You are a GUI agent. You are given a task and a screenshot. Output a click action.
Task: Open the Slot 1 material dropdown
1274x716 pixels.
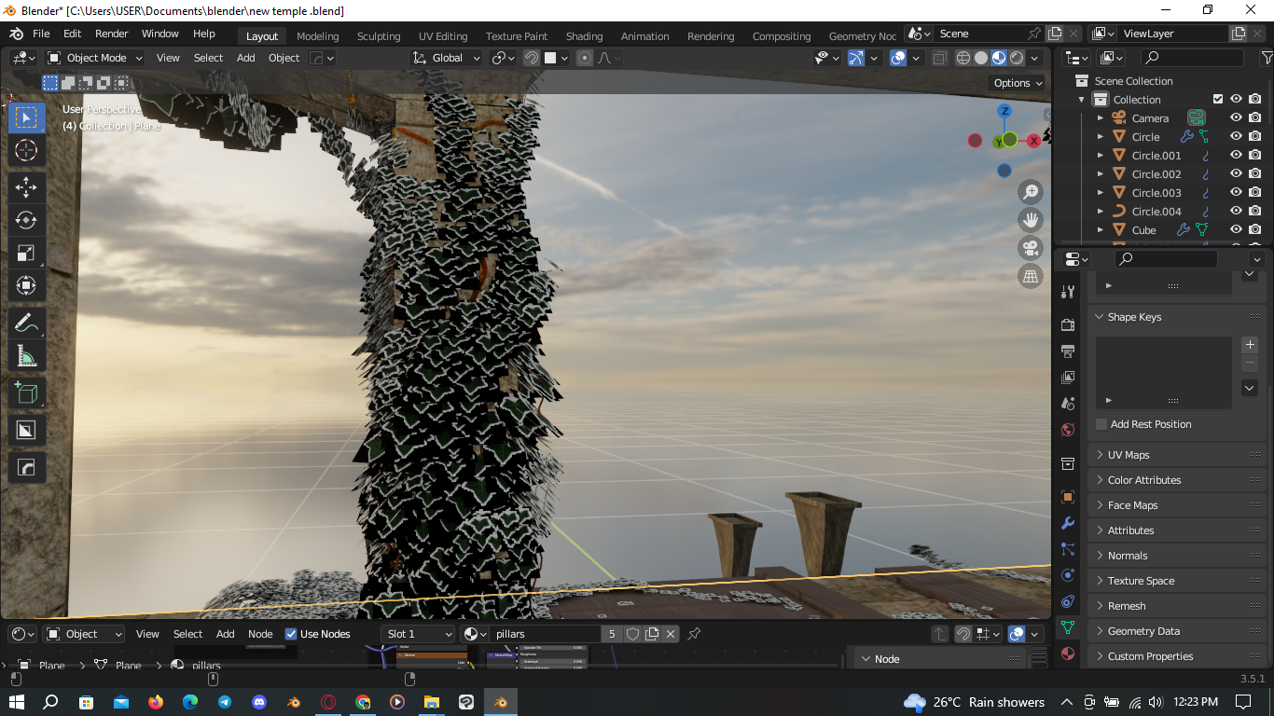coord(418,634)
